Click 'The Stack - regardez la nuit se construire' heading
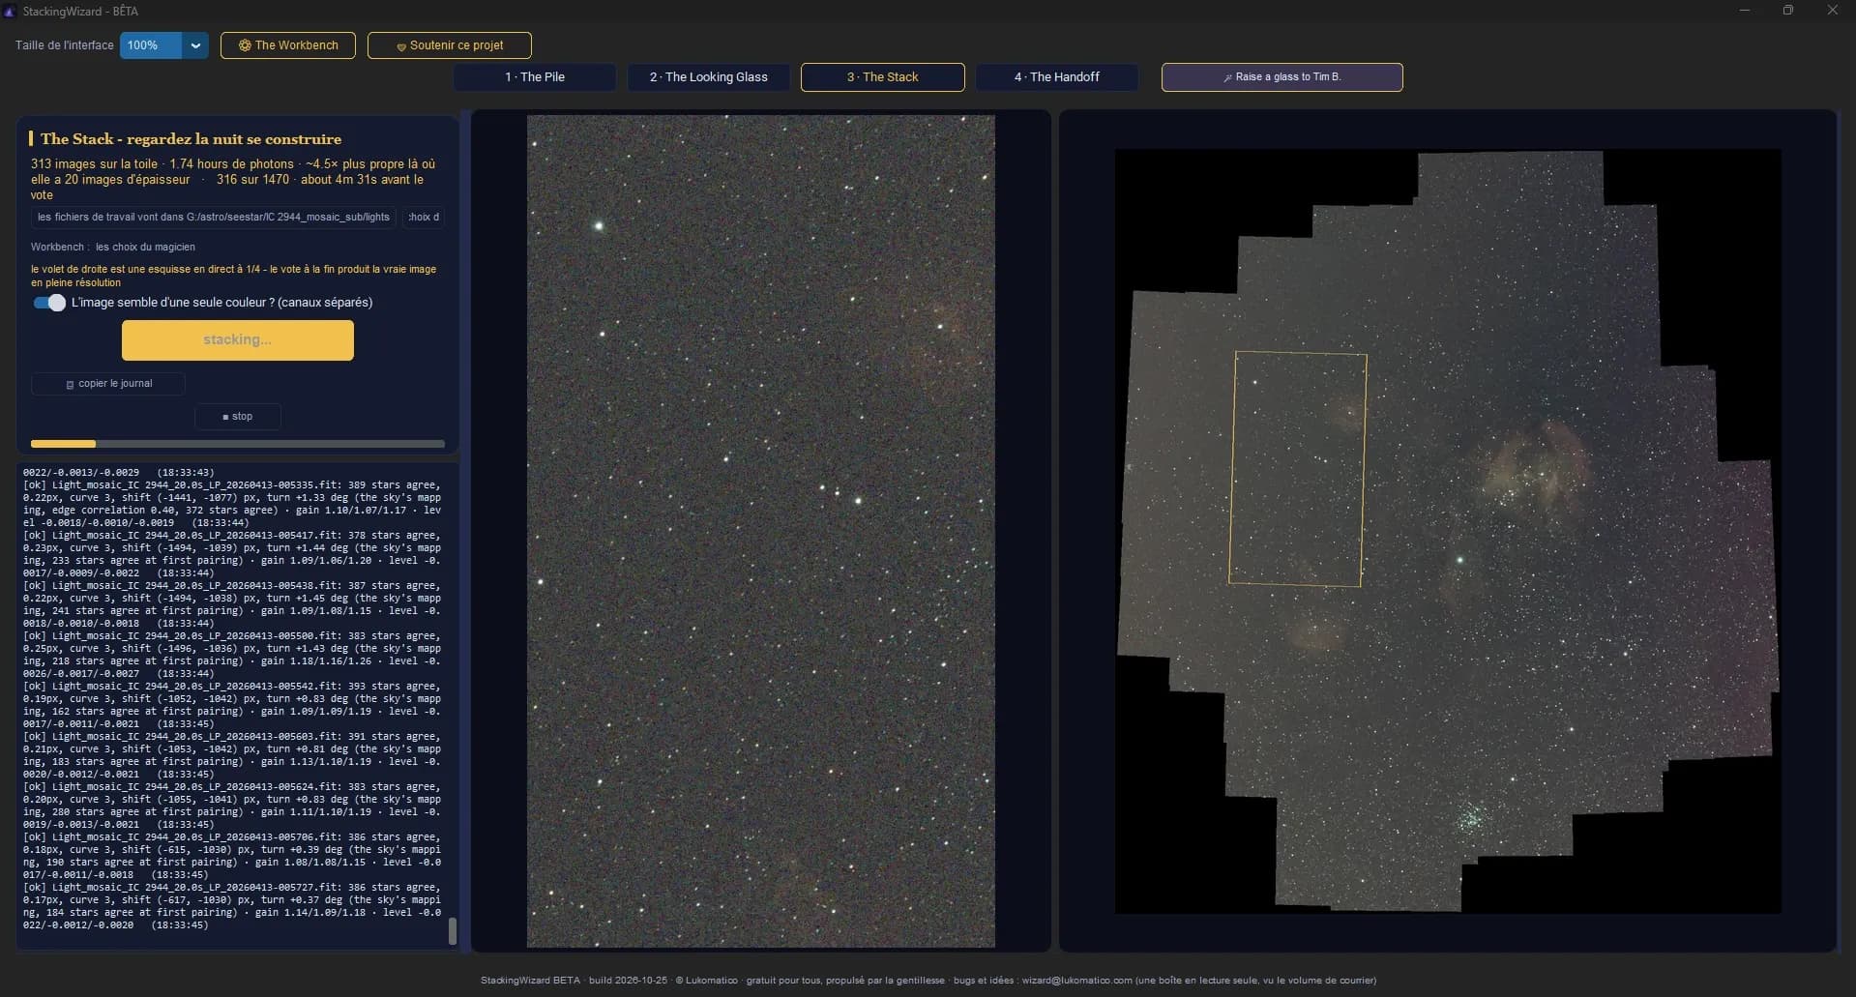 click(191, 139)
